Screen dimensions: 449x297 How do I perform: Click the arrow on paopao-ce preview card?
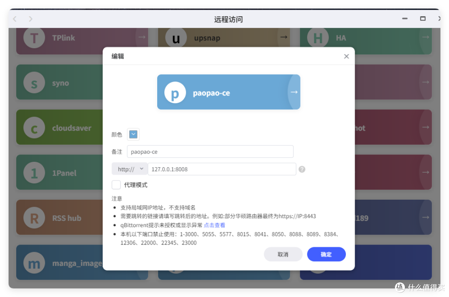pos(294,92)
